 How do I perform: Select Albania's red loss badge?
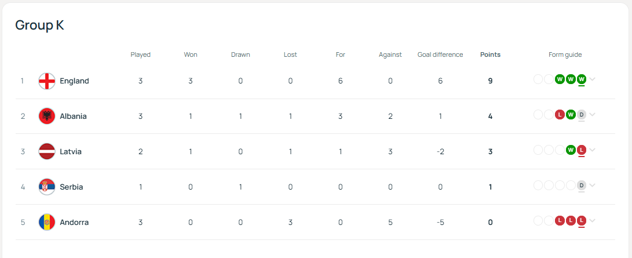[560, 114]
